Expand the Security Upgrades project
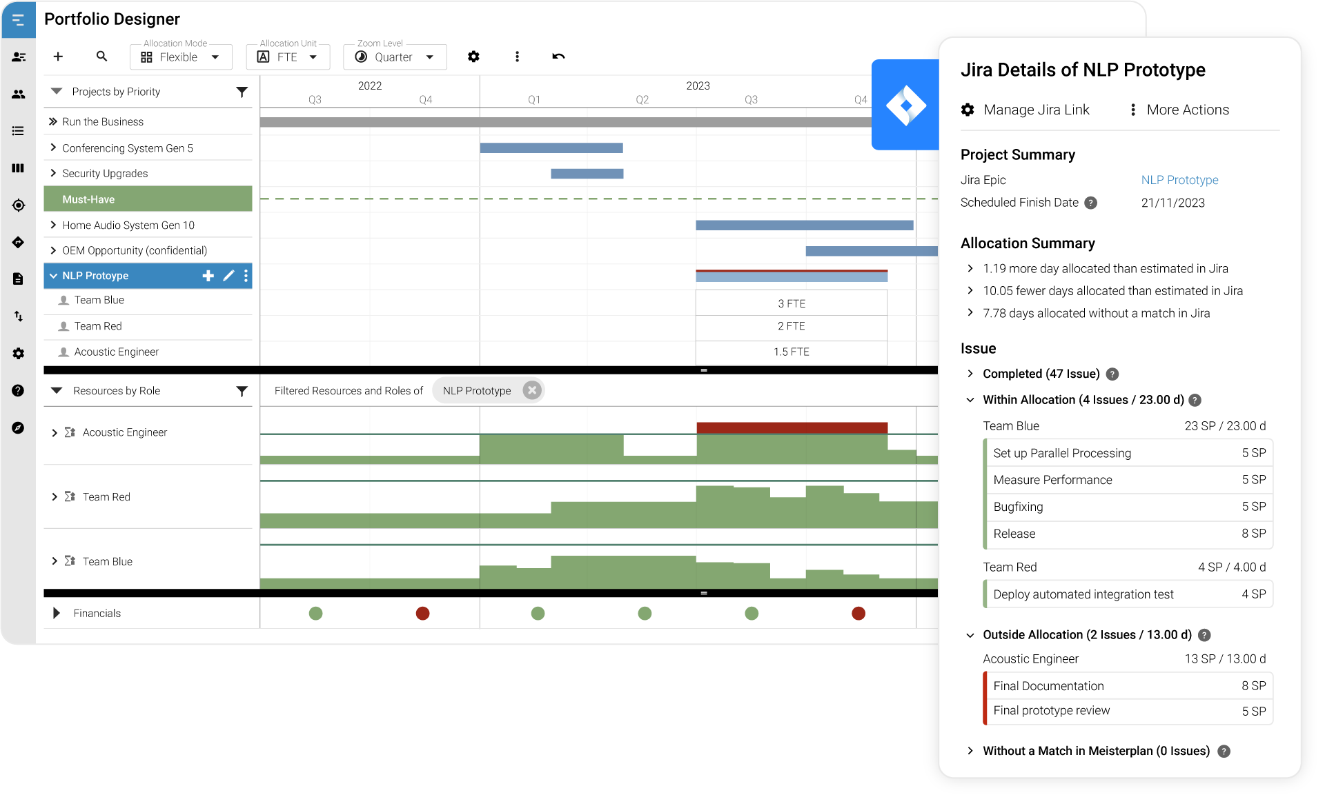This screenshot has width=1325, height=806. click(53, 173)
